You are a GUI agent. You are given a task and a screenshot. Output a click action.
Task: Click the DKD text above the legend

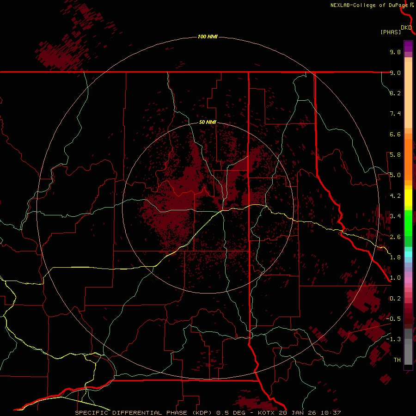click(406, 28)
